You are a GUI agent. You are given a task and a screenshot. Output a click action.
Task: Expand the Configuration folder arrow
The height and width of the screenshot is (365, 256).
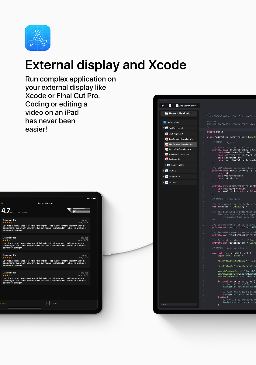pos(163,177)
